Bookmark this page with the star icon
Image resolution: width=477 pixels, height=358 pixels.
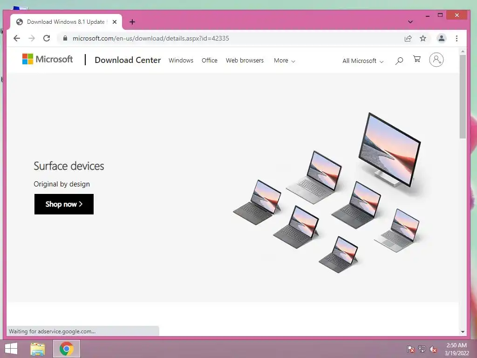pos(423,38)
